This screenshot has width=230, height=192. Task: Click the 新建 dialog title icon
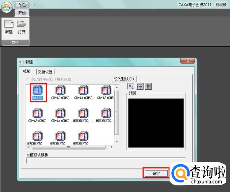(21, 62)
